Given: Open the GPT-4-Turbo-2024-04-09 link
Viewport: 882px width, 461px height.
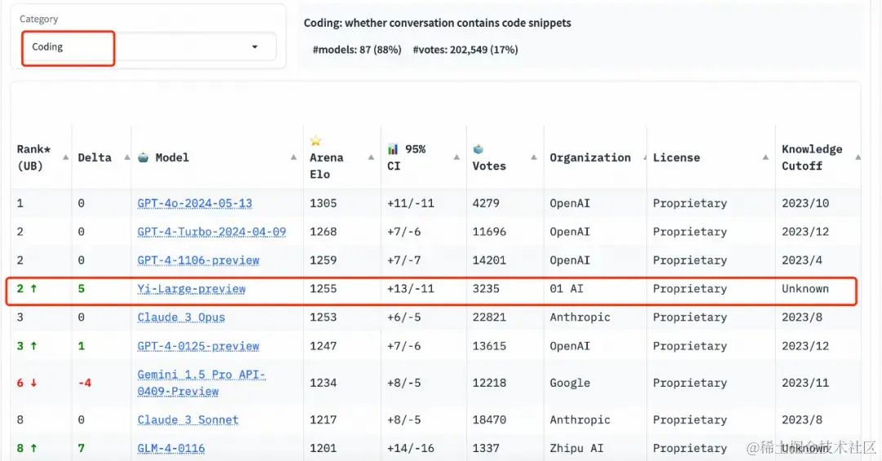Looking at the screenshot, I should click(x=212, y=232).
